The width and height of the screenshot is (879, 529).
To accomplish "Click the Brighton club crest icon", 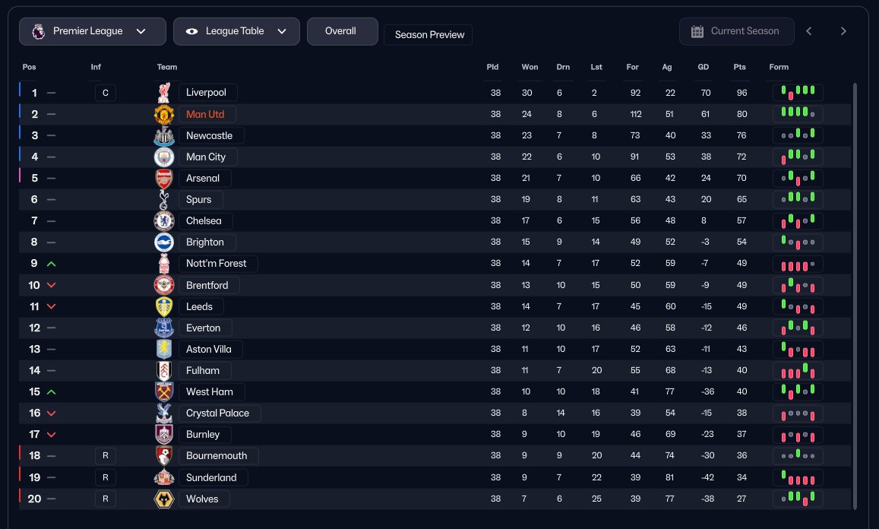I will (164, 242).
